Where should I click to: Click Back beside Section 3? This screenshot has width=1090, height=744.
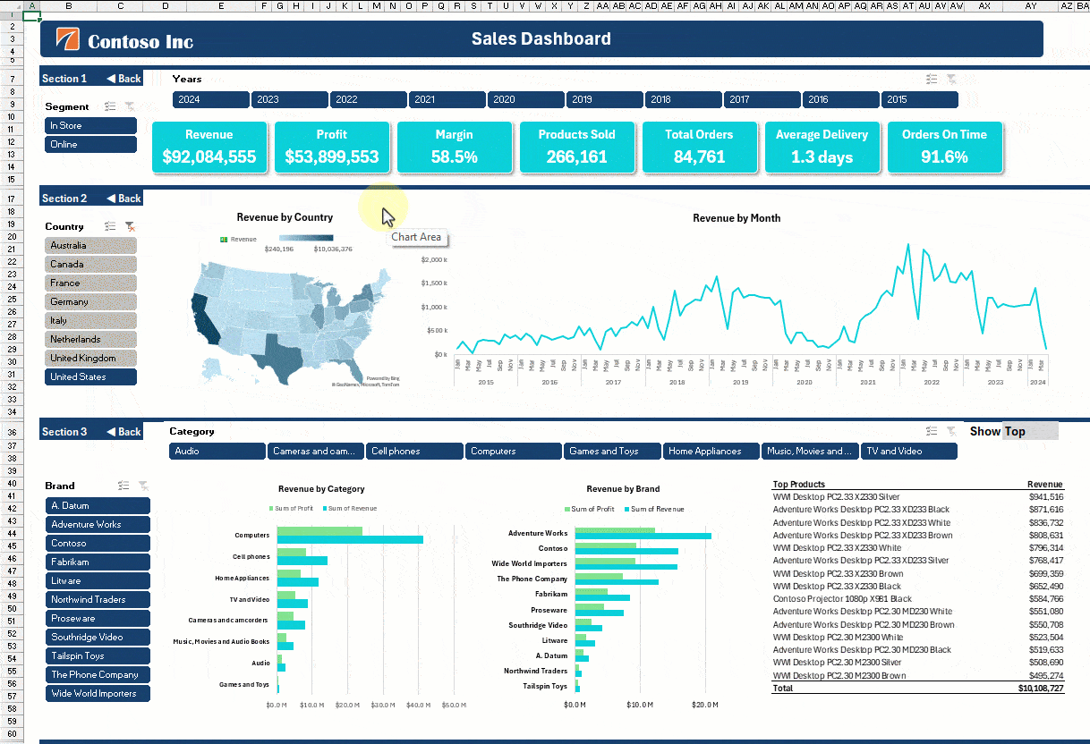[123, 432]
